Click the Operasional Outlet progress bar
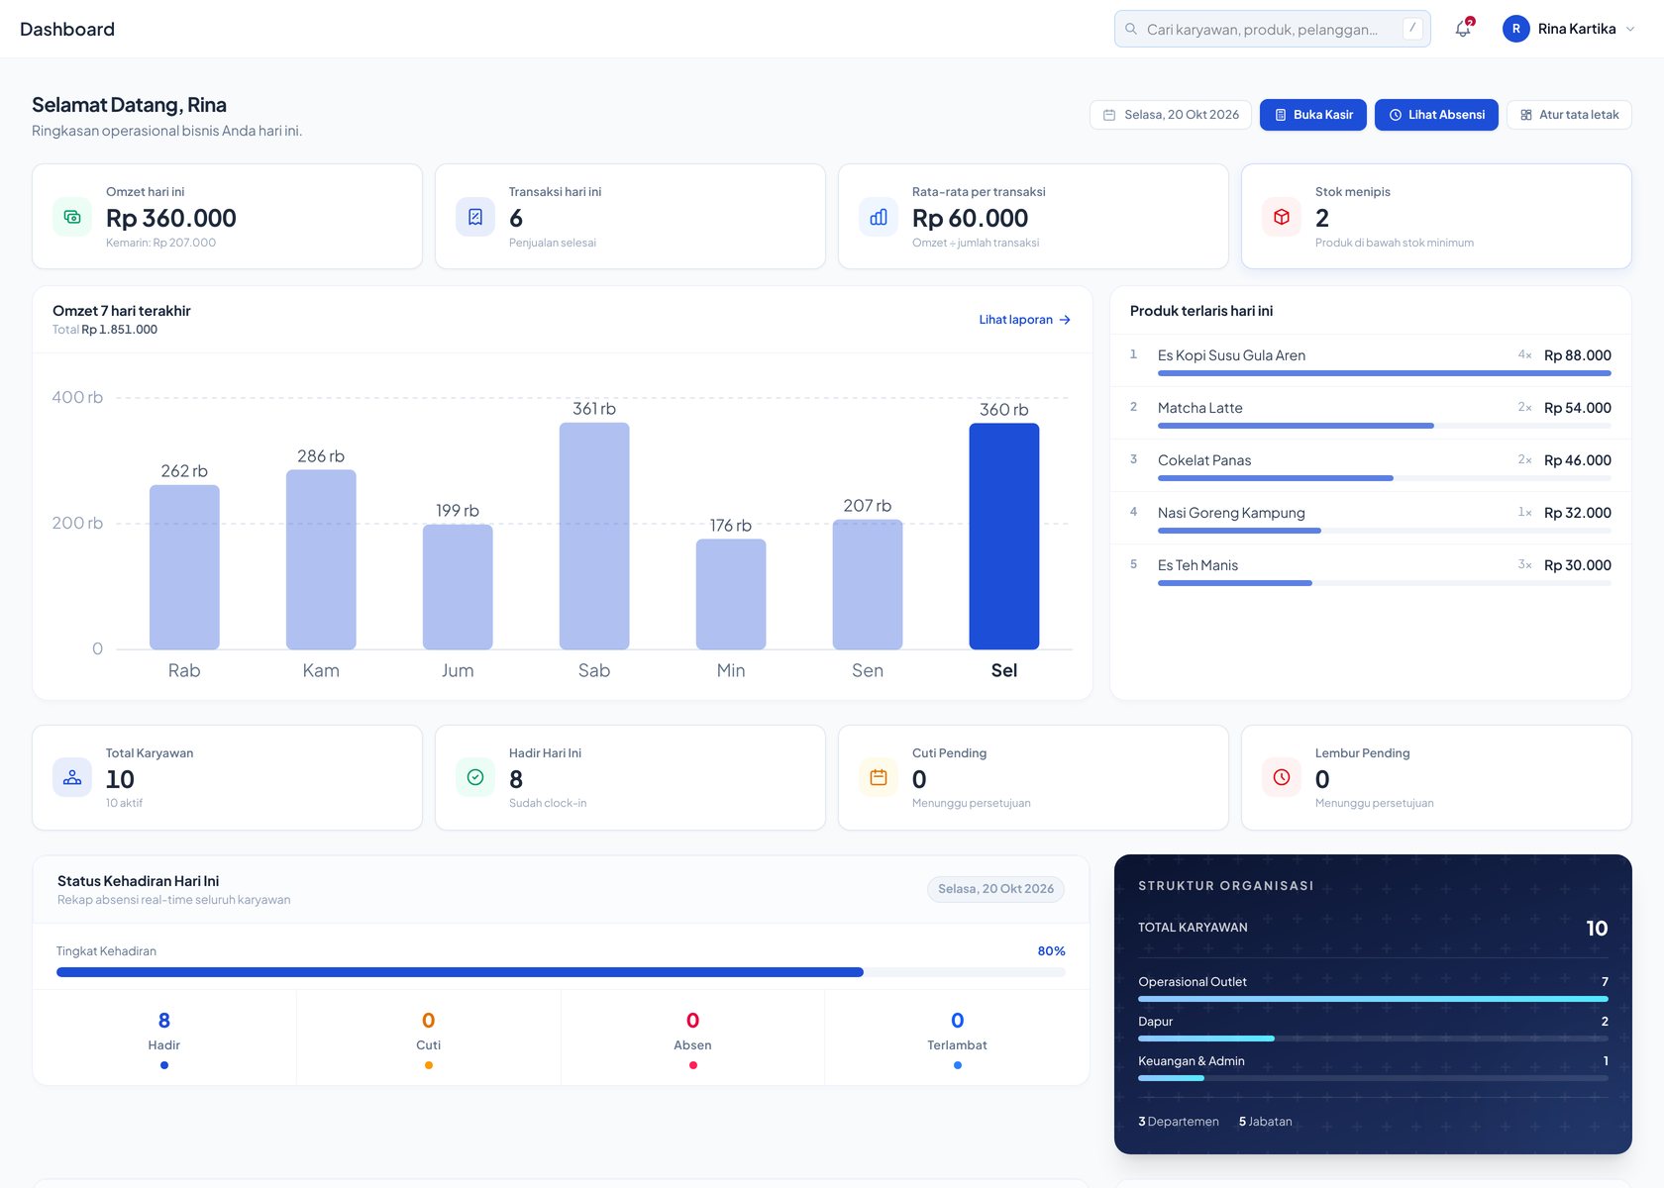 [x=1373, y=999]
